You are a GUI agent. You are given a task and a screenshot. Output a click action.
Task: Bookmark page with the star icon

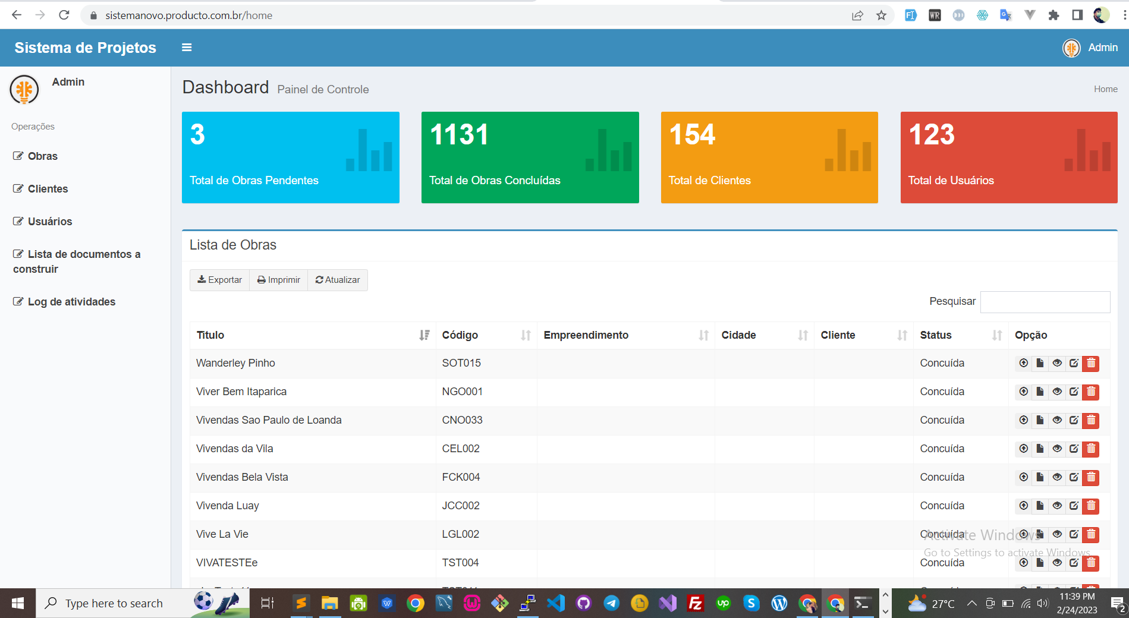[x=881, y=15]
